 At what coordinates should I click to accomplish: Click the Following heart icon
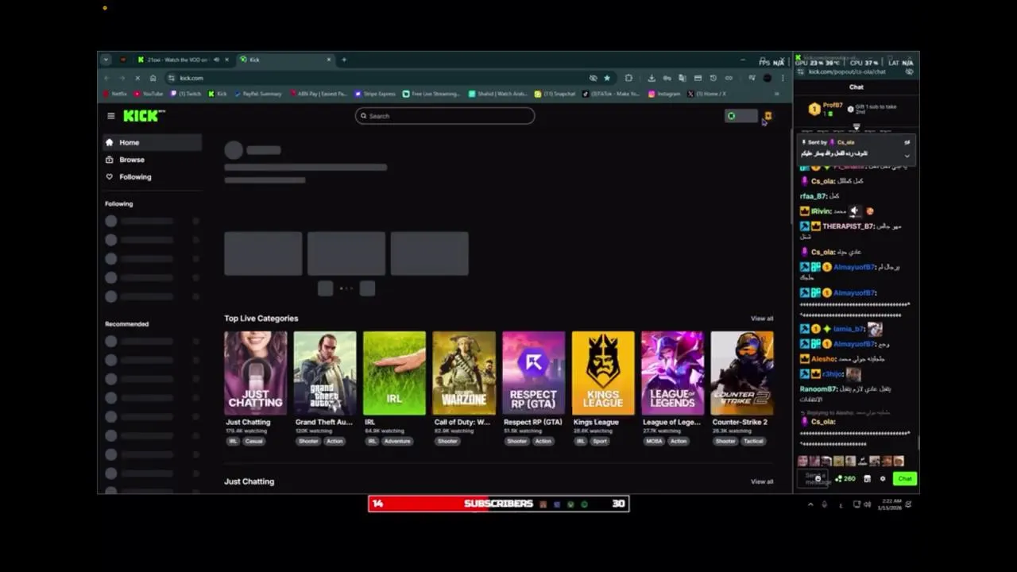110,176
